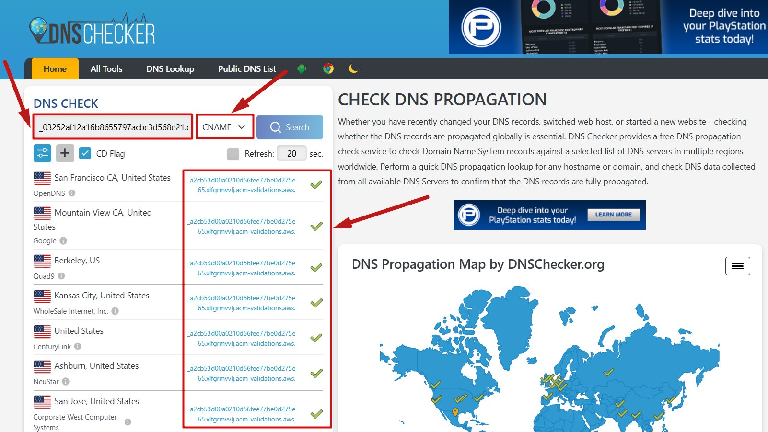This screenshot has width=768, height=432.
Task: Click the info icon next to Google
Action: pos(63,240)
